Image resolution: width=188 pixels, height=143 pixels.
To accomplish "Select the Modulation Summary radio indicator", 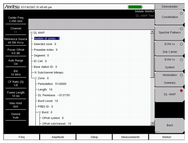I will point(181,75).
